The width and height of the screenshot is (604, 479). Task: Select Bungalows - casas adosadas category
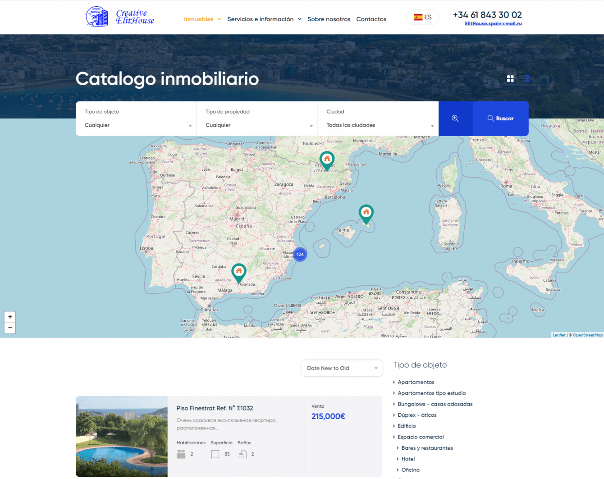(435, 404)
